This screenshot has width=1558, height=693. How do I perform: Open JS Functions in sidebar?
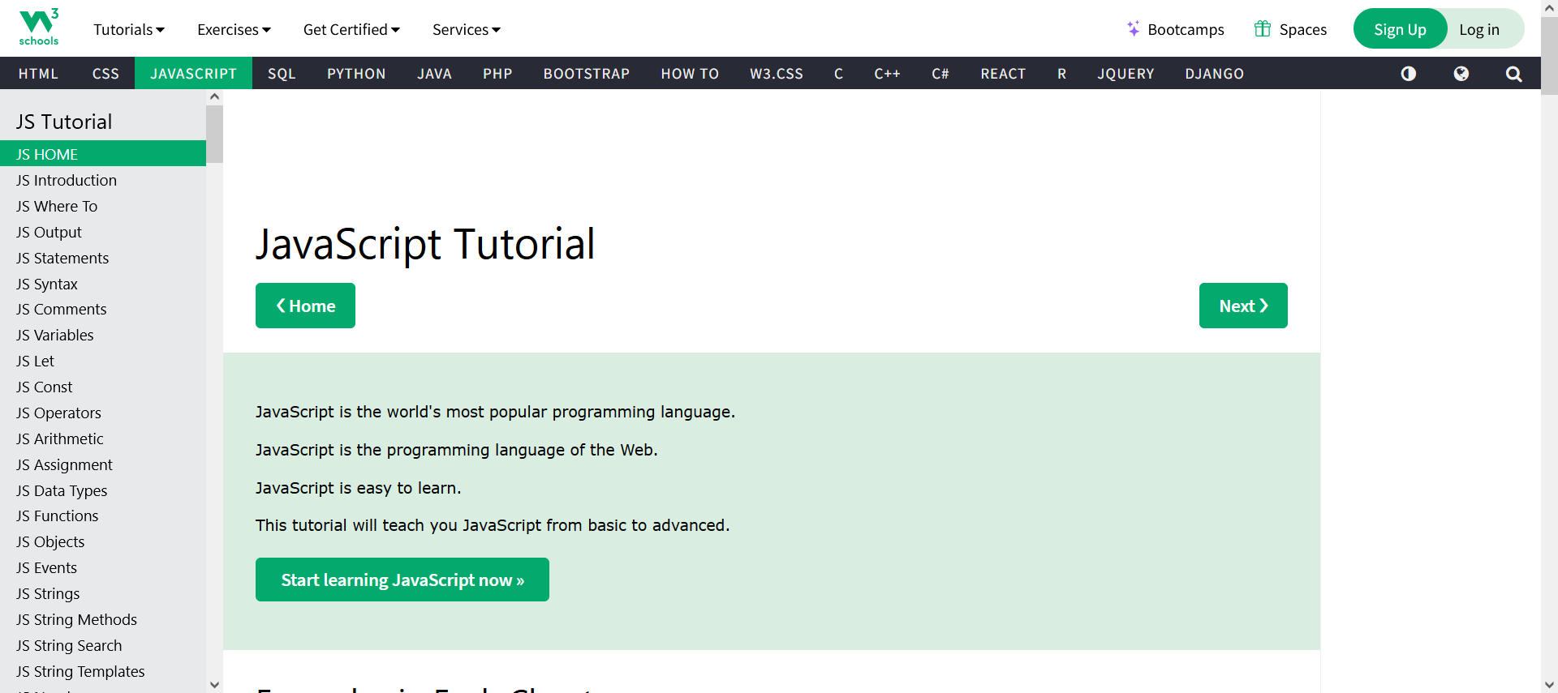point(103,515)
